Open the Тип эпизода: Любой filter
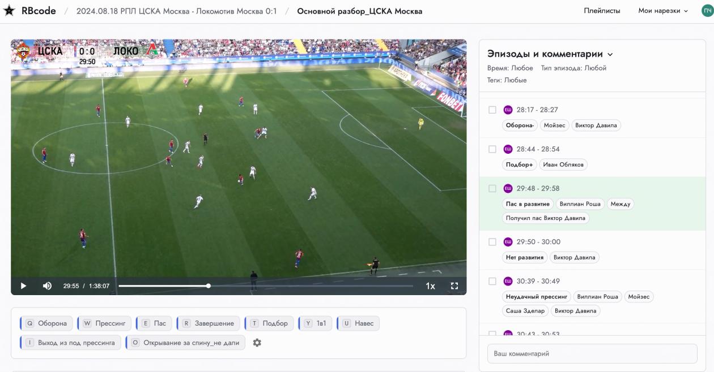The height and width of the screenshot is (372, 714). coord(573,68)
